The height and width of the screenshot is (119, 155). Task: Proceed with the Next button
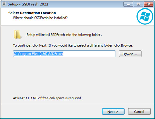[x=113, y=112]
